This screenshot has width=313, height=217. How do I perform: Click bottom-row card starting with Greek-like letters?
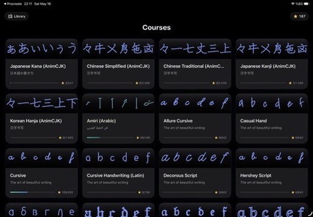pos(42,210)
